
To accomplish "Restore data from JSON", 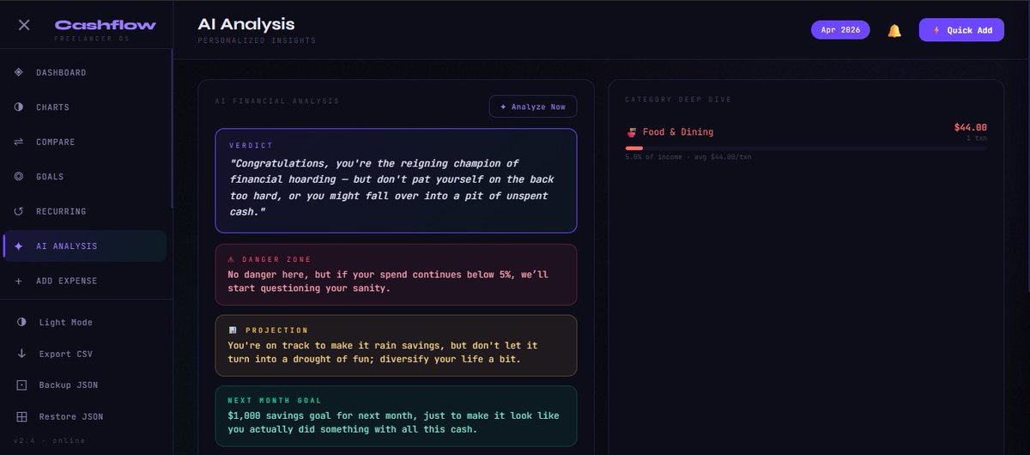I will tap(84, 417).
